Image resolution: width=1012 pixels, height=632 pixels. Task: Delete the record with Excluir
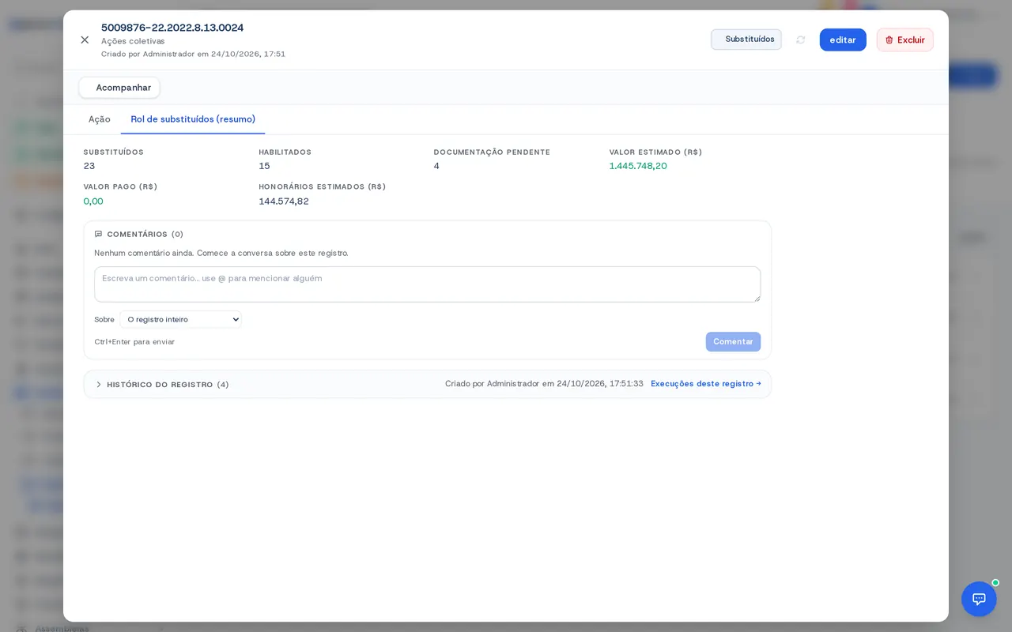tap(905, 39)
